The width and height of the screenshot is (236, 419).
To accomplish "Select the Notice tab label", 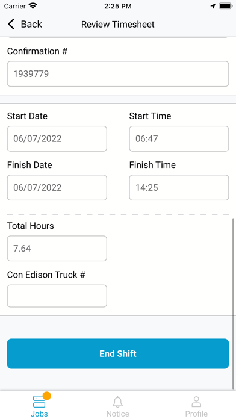I will pos(117,414).
